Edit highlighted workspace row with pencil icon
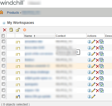 click(x=93, y=66)
